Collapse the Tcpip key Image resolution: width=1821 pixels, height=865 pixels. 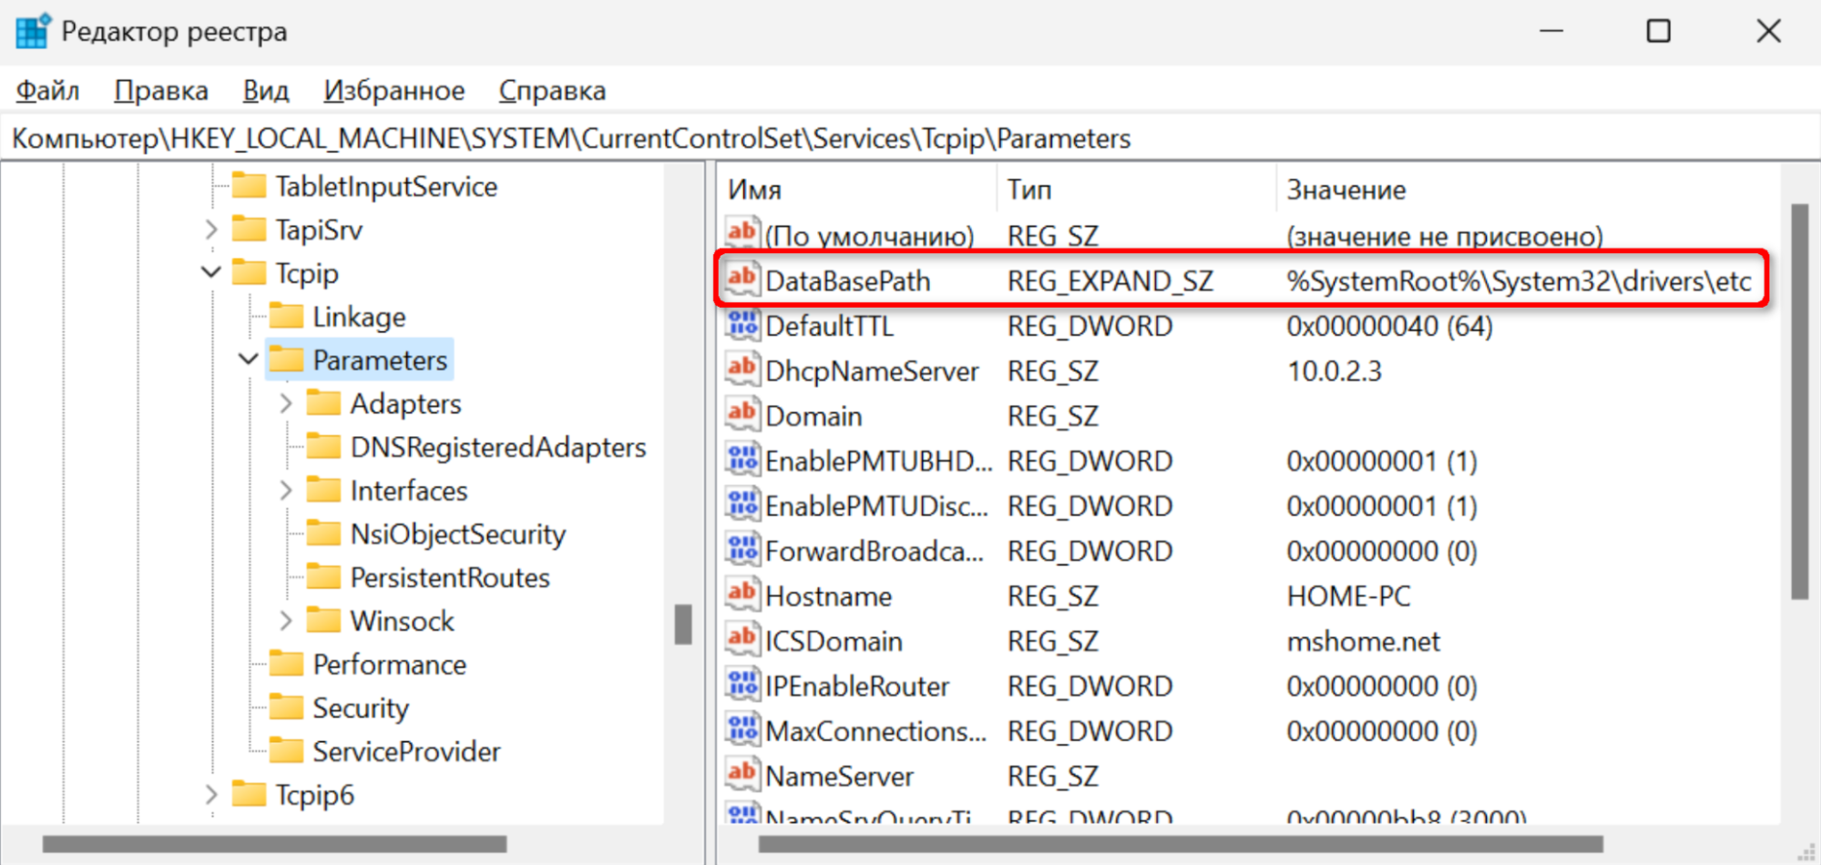tap(211, 272)
